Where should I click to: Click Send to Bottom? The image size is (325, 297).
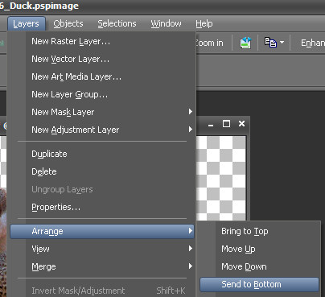point(259,284)
